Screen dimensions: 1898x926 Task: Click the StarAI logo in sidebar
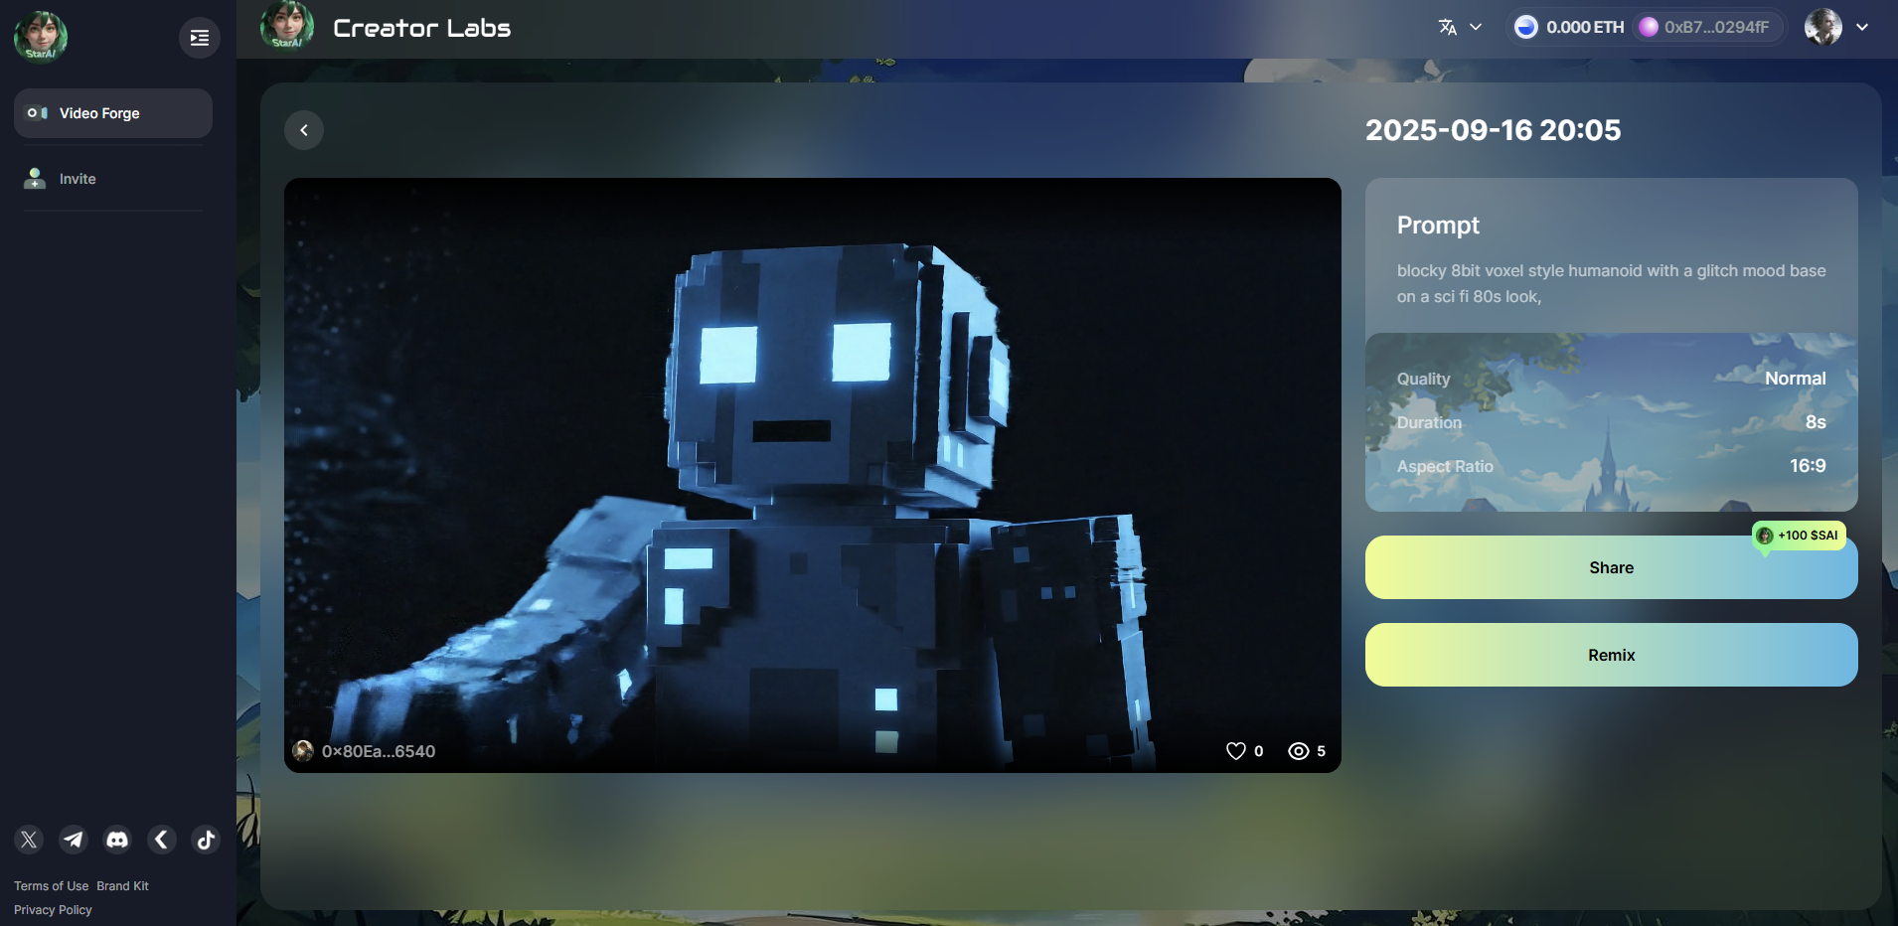41,37
